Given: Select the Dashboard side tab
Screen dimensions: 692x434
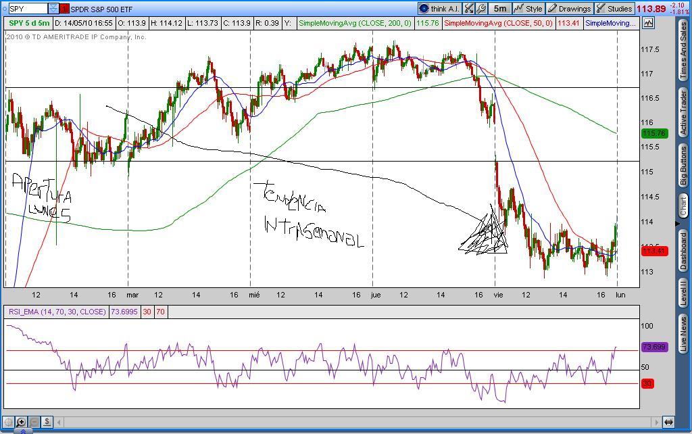Looking at the screenshot, I should click(683, 251).
